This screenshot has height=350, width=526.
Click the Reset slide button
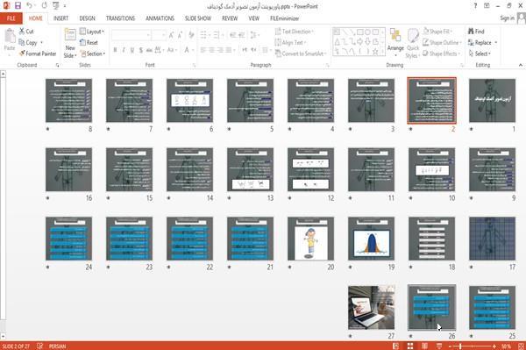pyautogui.click(x=89, y=43)
